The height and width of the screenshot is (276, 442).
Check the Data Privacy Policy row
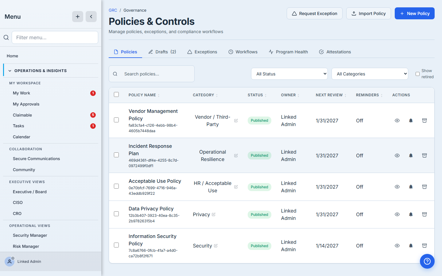tap(116, 214)
